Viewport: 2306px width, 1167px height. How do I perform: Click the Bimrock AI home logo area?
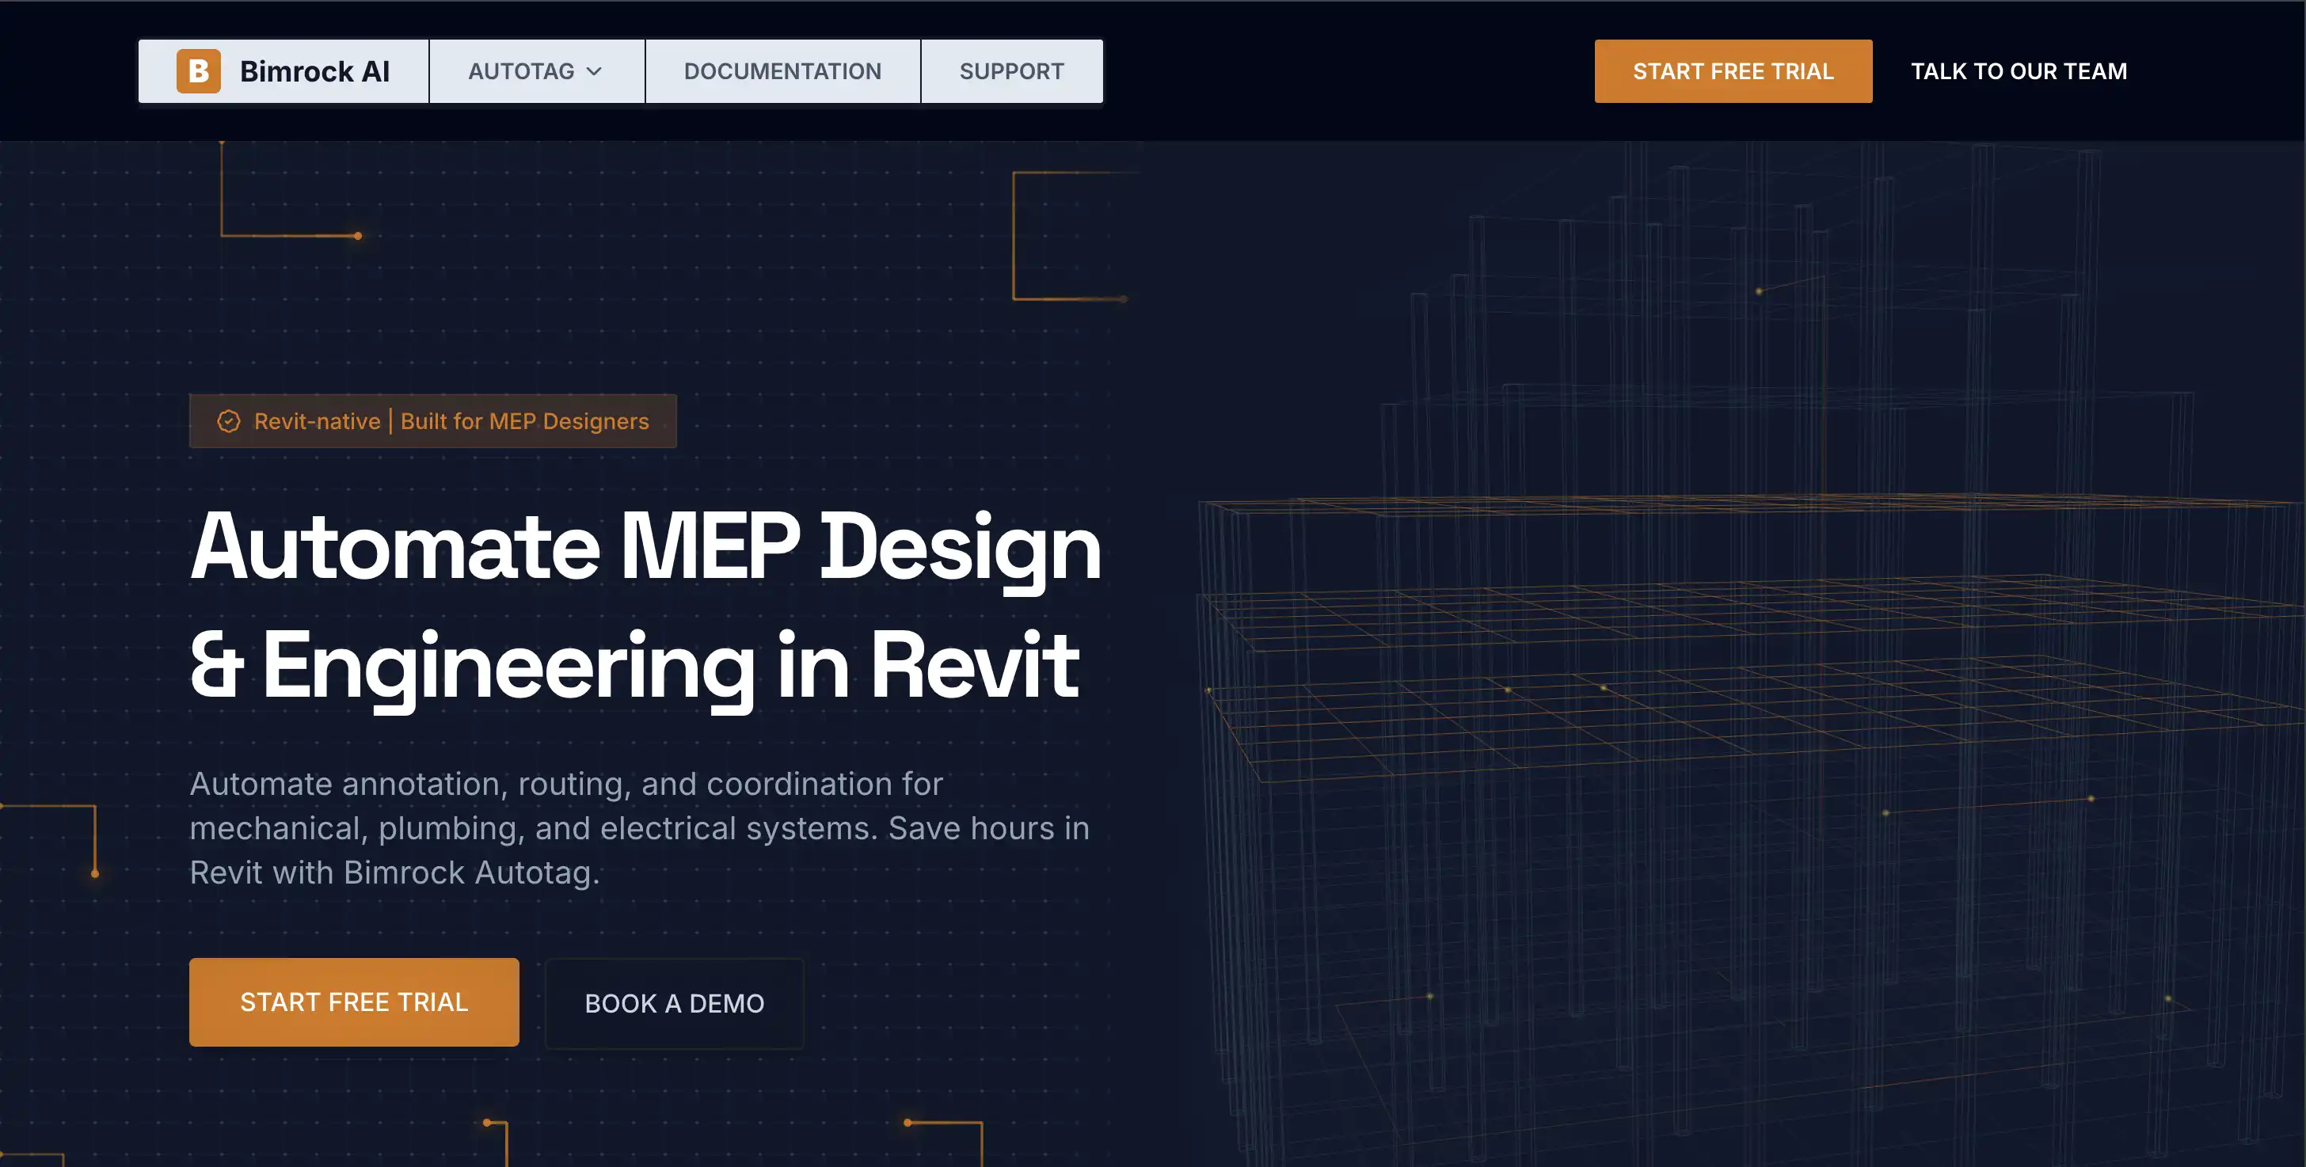pyautogui.click(x=282, y=70)
